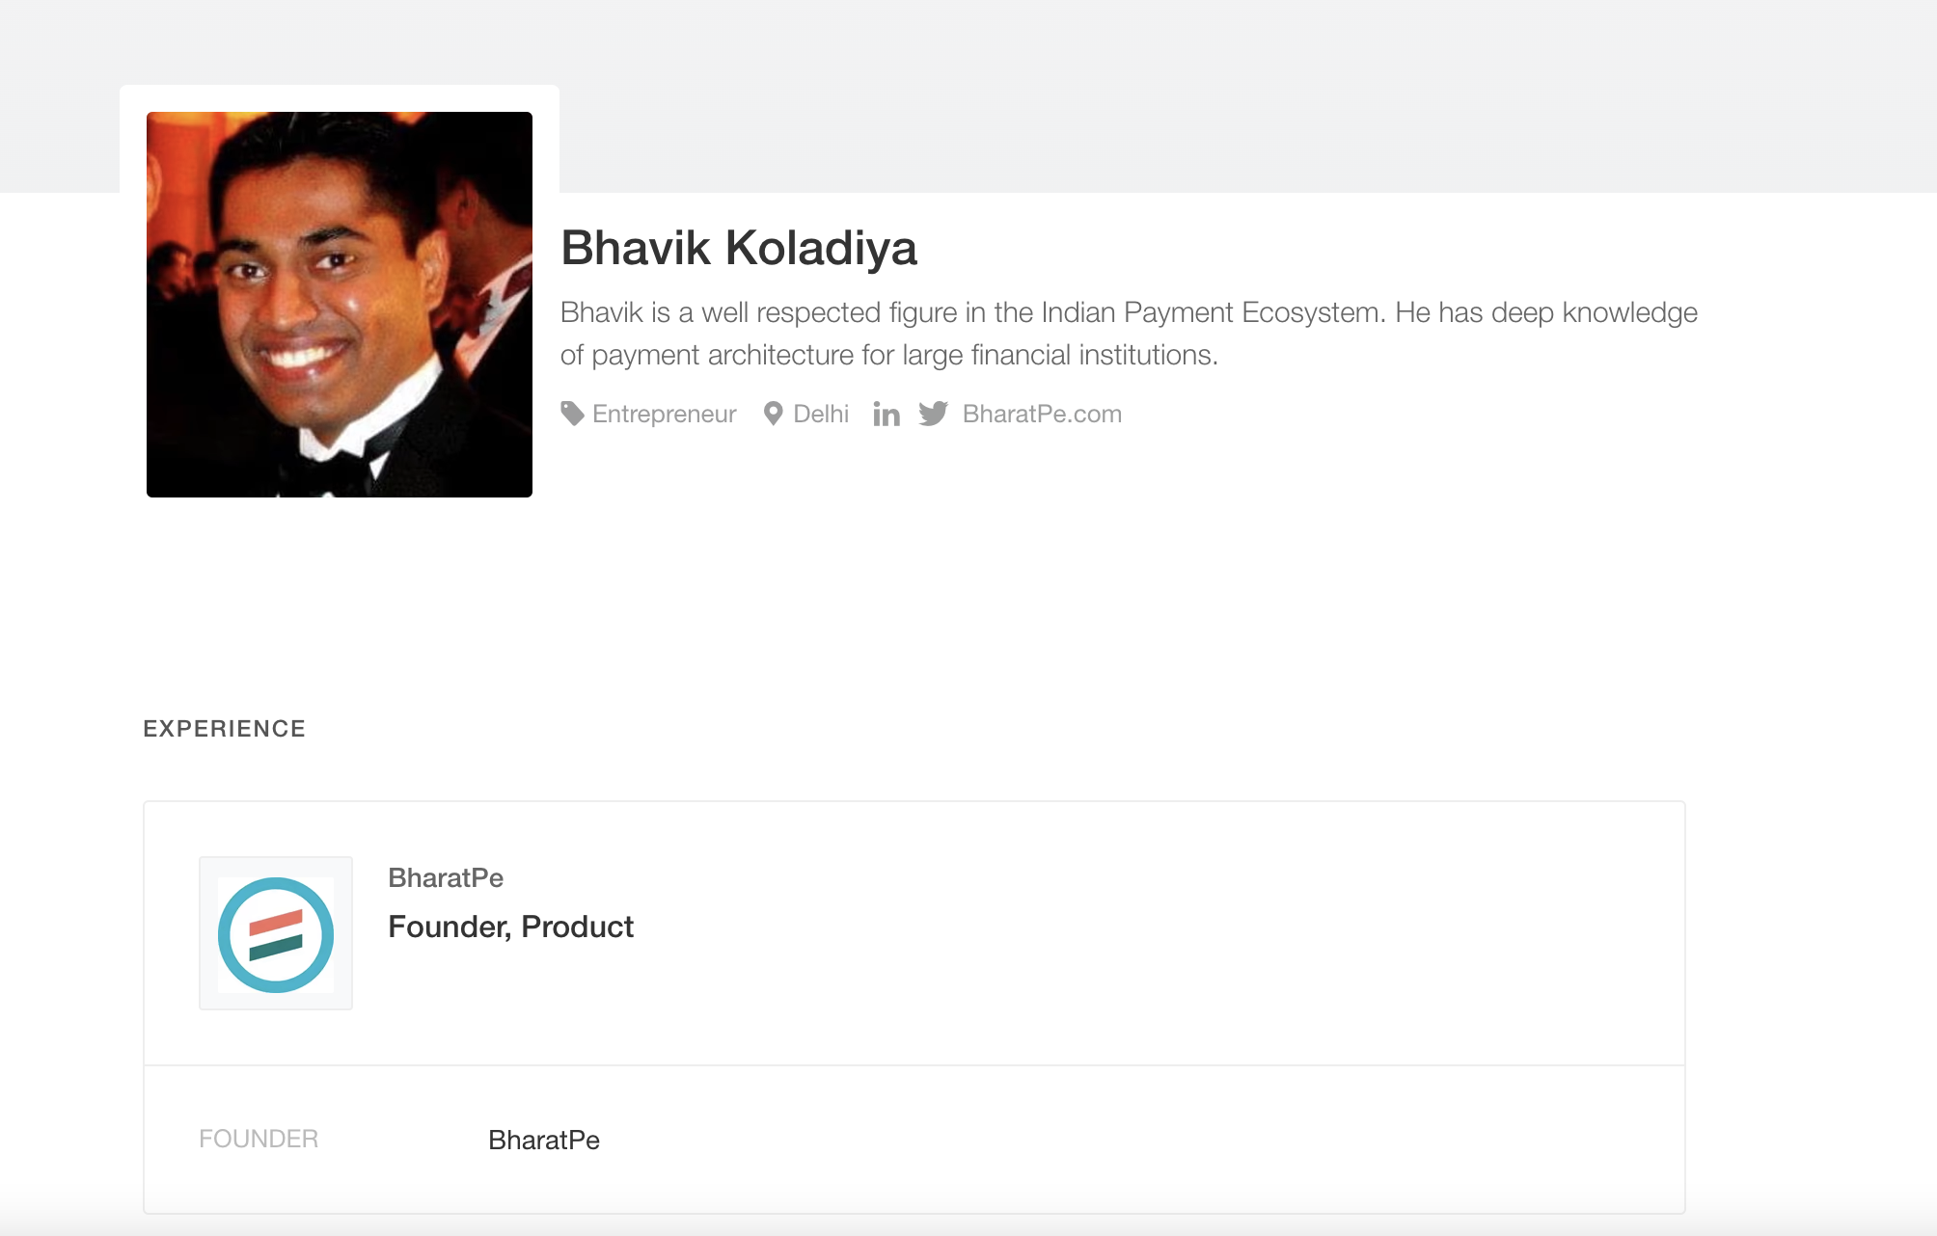The width and height of the screenshot is (1937, 1236).
Task: Visit the BharatPe.com website link
Action: click(1042, 414)
